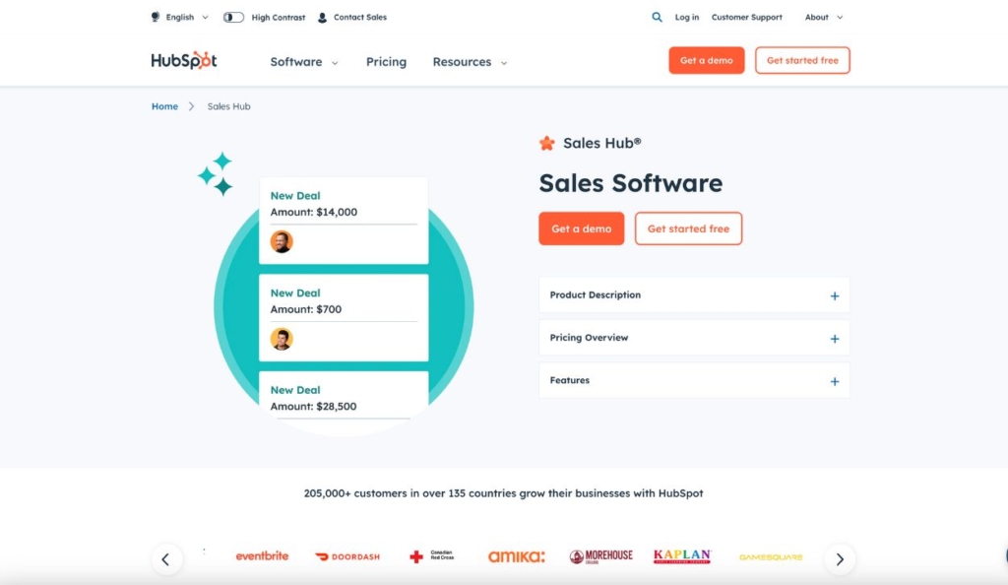The width and height of the screenshot is (1008, 585).
Task: Click the language globe icon
Action: click(x=155, y=17)
